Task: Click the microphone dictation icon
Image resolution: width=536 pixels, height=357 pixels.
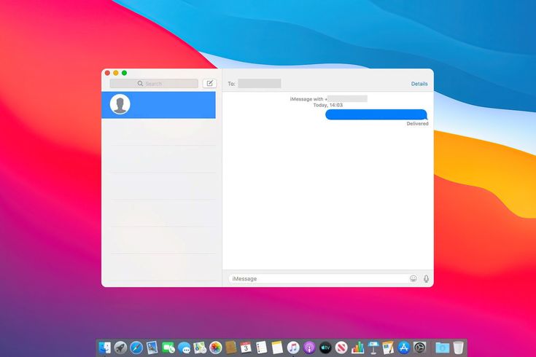Action: tap(426, 278)
